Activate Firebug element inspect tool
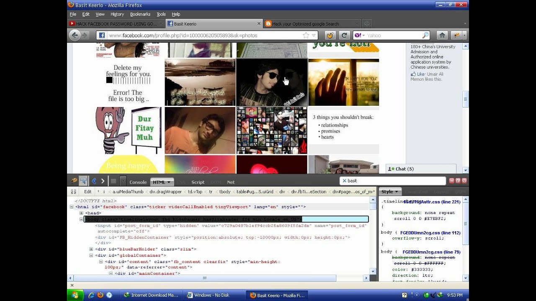The height and width of the screenshot is (301, 536). click(x=83, y=181)
